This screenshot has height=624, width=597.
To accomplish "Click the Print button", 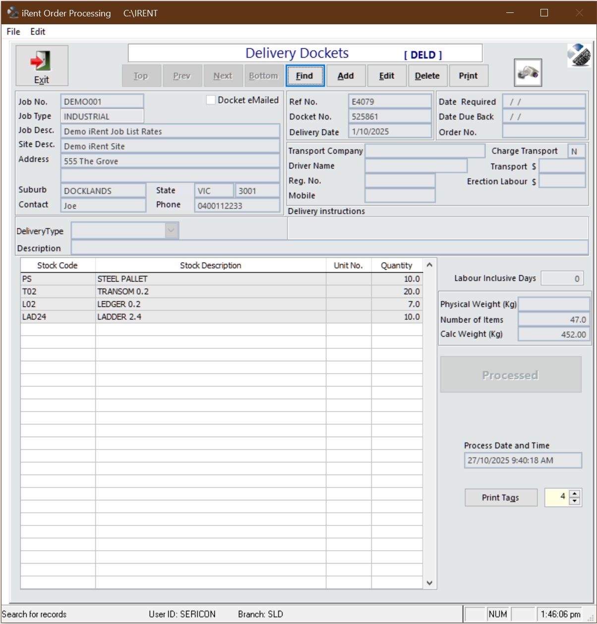I will (468, 76).
